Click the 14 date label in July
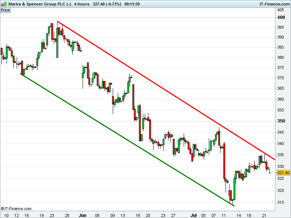The height and width of the screenshot is (218, 291). tap(239, 215)
